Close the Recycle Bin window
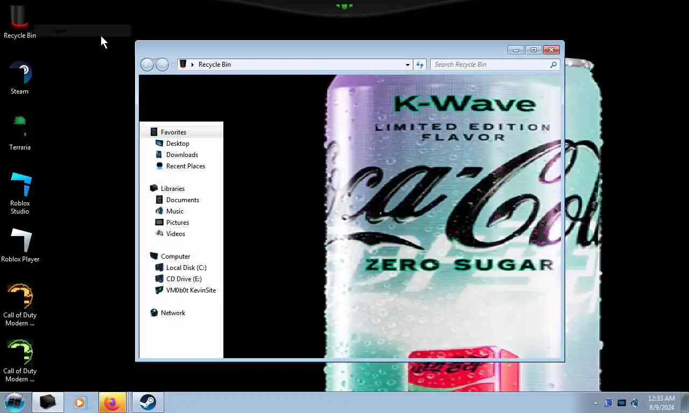This screenshot has height=413, width=689. [551, 50]
